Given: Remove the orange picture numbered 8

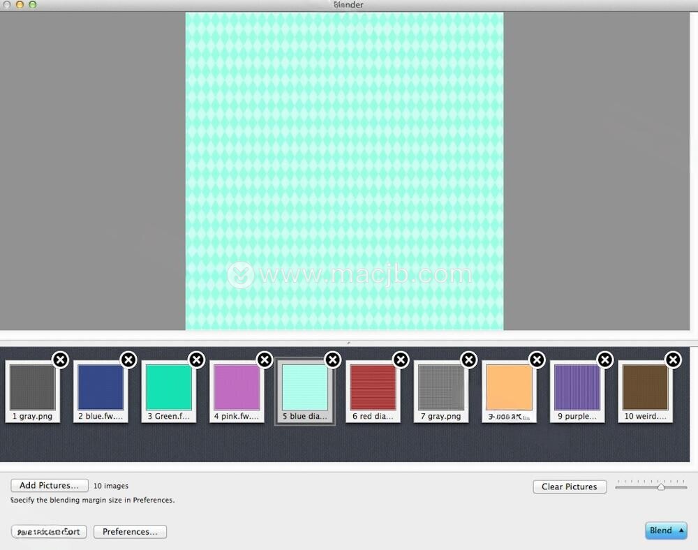Looking at the screenshot, I should click(537, 359).
